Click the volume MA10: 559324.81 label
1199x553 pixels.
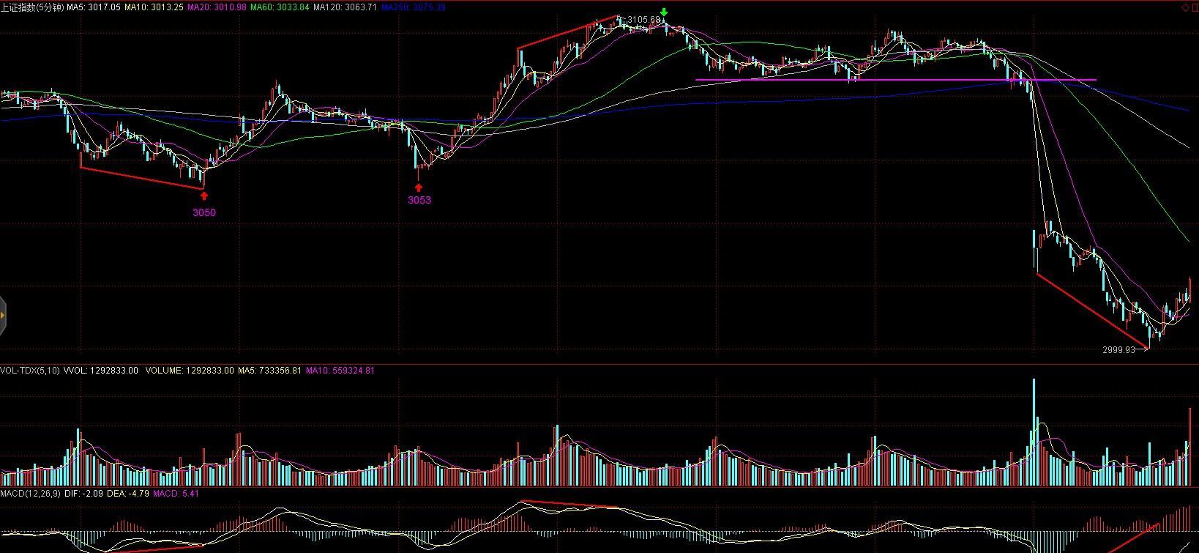340,371
